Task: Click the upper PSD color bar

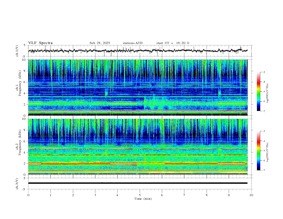Action: click(x=259, y=92)
